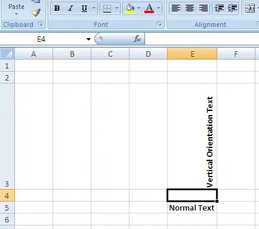Open the Underline style dropdown arrow

coord(94,8)
